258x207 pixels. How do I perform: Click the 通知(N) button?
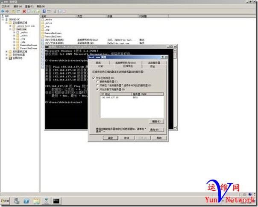[156, 130]
